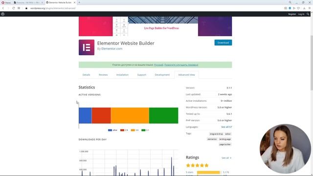Click the five-star rating graphic
The width and height of the screenshot is (313, 176).
197,165
